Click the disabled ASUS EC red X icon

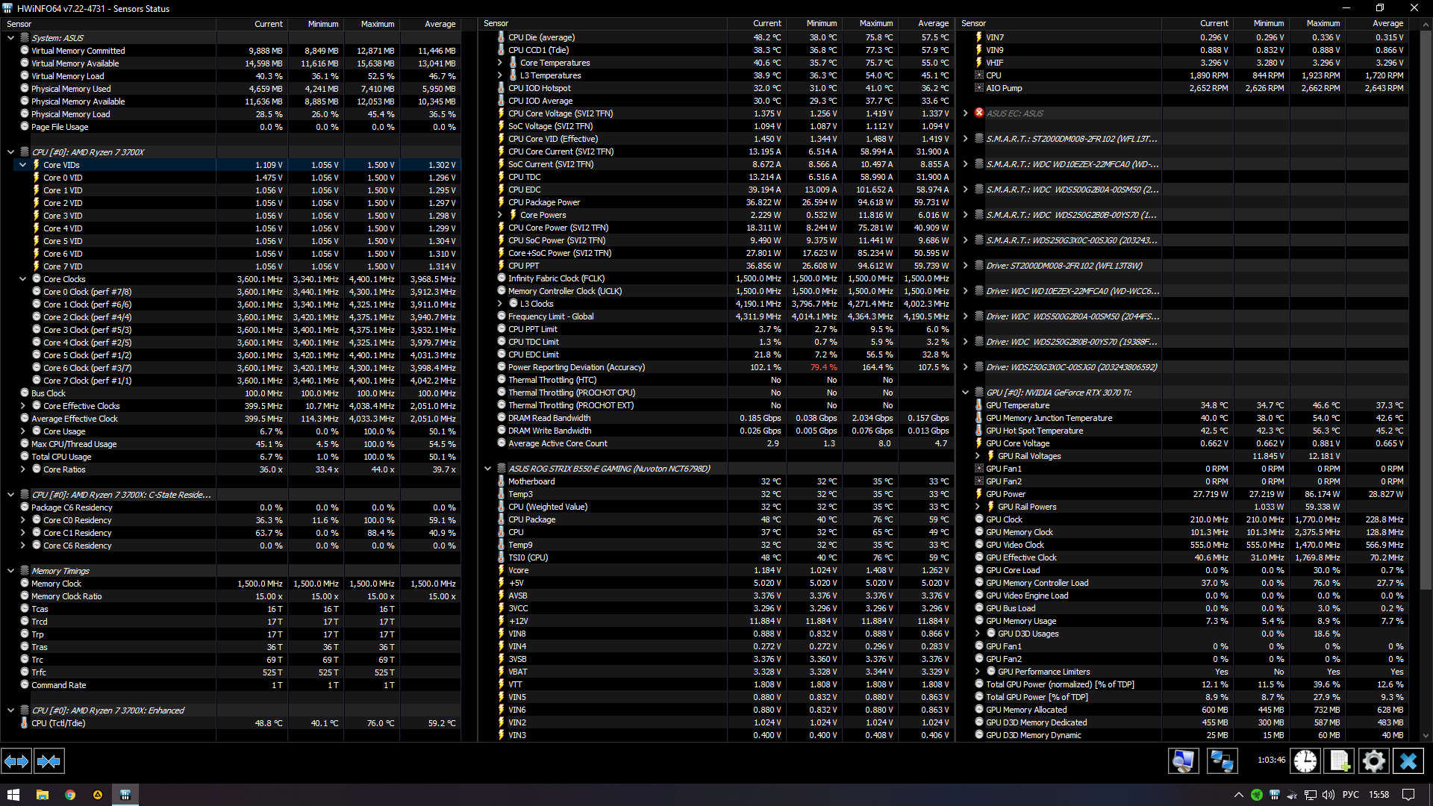979,113
